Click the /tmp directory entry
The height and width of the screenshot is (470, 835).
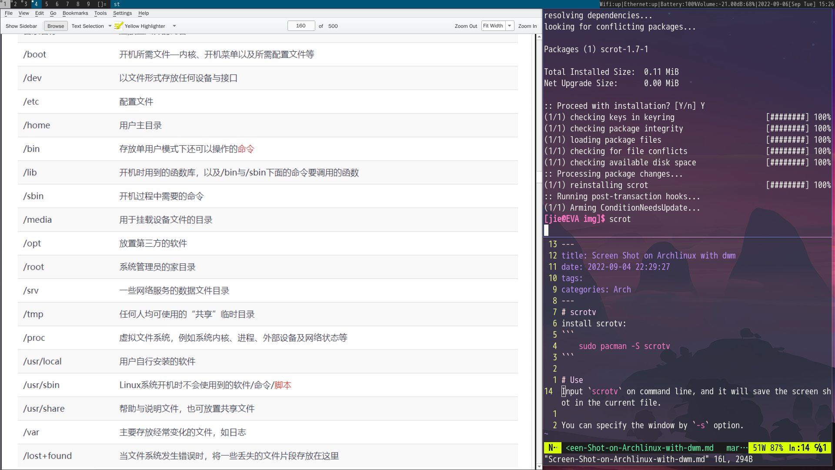(x=33, y=314)
